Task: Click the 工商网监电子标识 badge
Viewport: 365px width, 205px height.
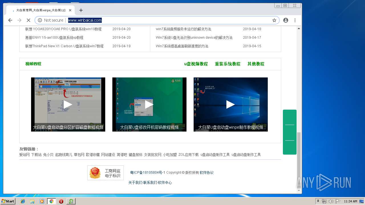Action: [x=106, y=173]
